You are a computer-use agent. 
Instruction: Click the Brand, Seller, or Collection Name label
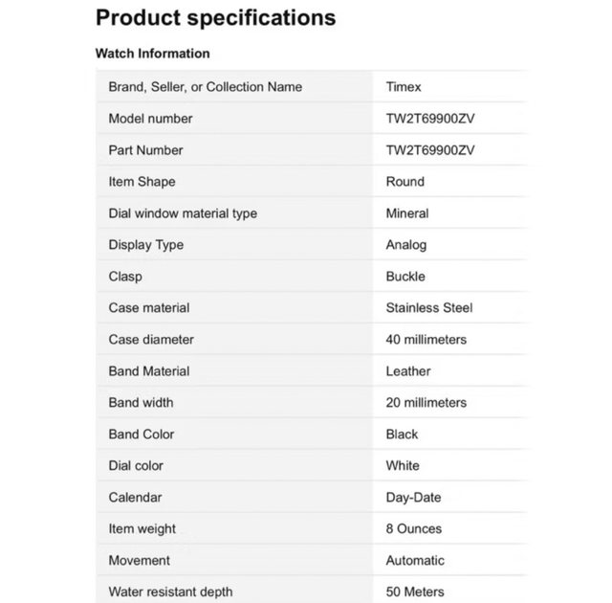click(206, 87)
